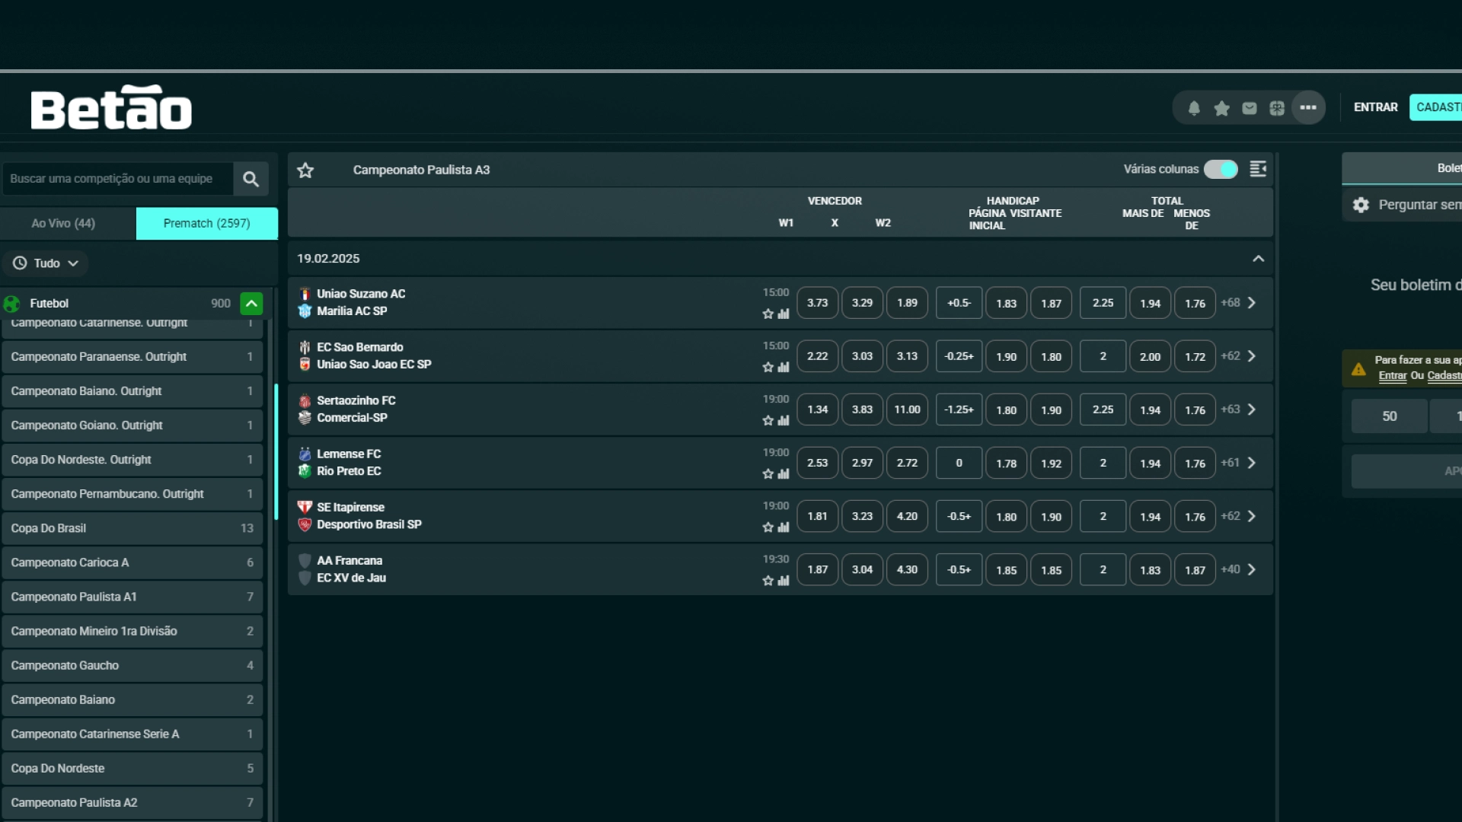The image size is (1462, 822).
Task: Open Campeonato Carioca A competition
Action: pos(132,562)
